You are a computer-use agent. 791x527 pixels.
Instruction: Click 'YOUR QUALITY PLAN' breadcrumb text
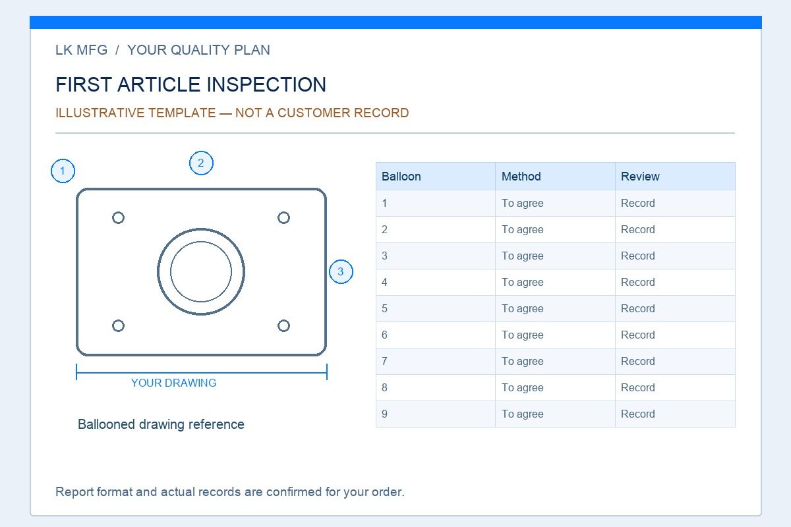[x=198, y=50]
